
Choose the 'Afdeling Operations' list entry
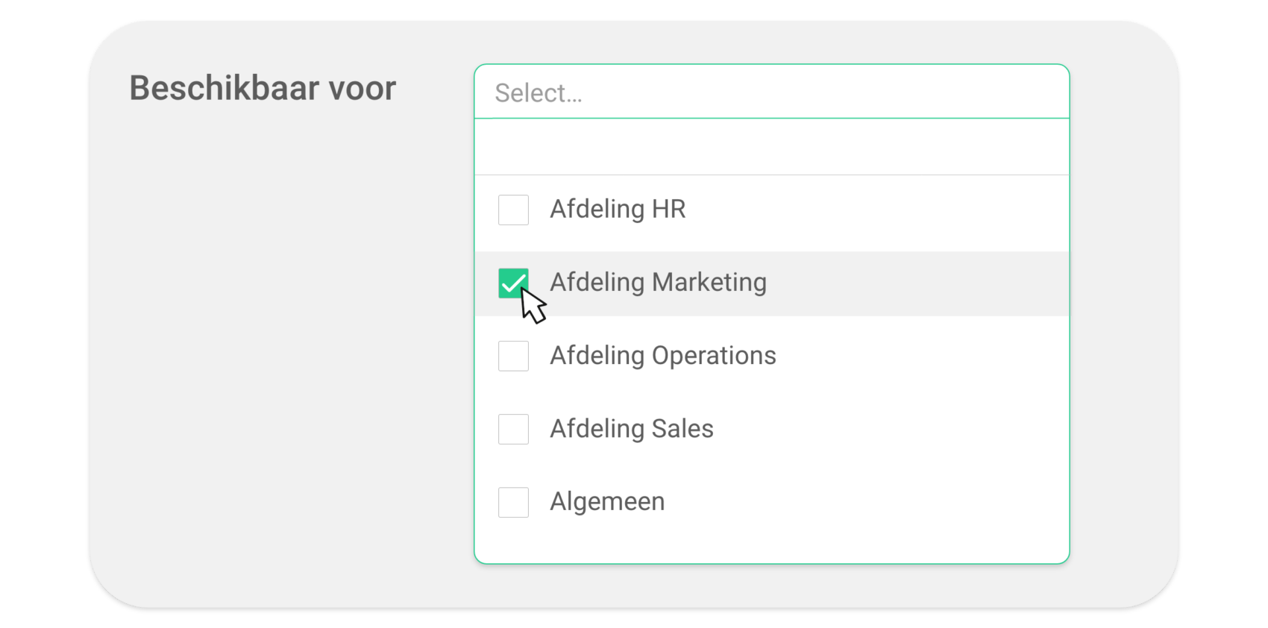662,356
